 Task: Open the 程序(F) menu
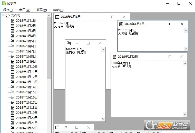tap(8, 10)
